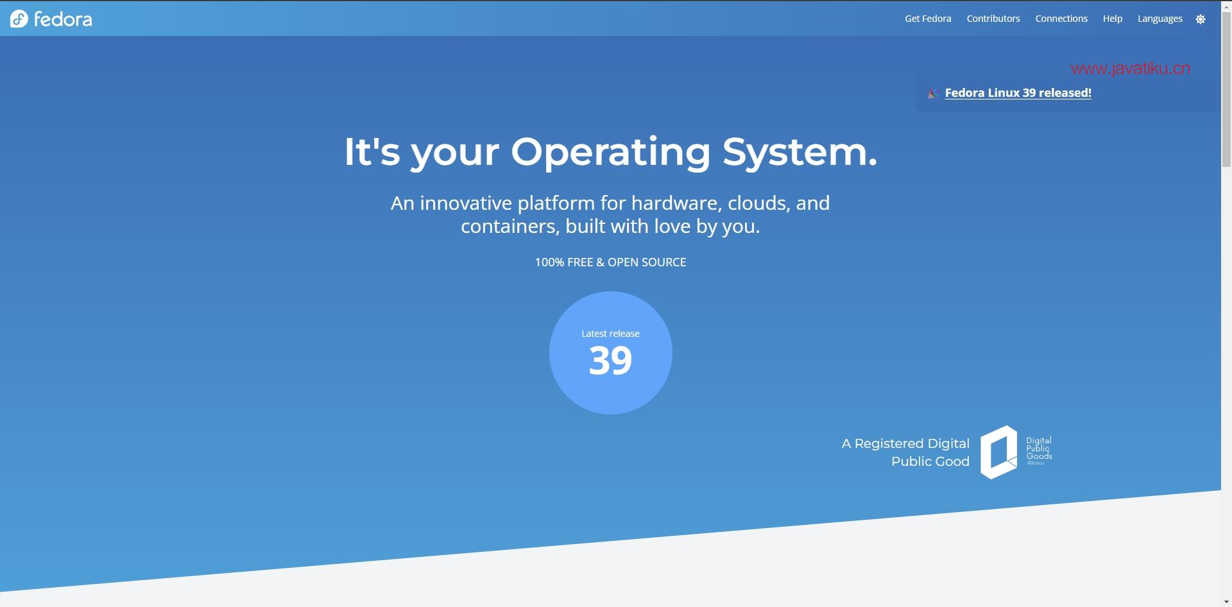The height and width of the screenshot is (607, 1232).
Task: Click the party popper icon in the announcement
Action: coord(933,93)
